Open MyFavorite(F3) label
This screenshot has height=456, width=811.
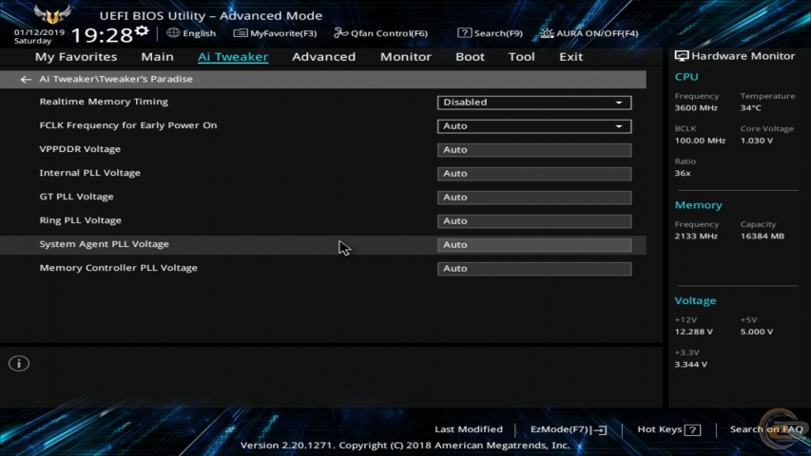(x=283, y=33)
